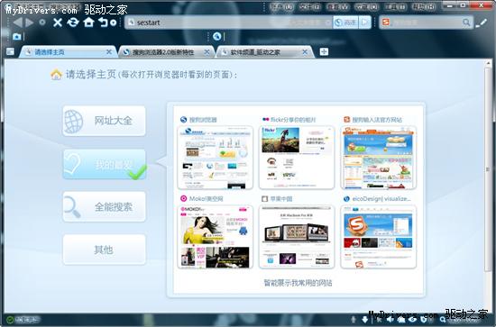This screenshot has width=496, height=327.
Task: Choose 全能搜索 as homepage
Action: coord(104,207)
